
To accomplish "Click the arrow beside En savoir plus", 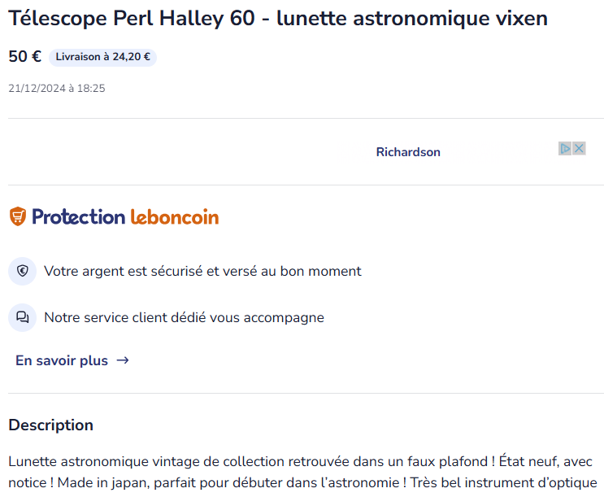I will 123,360.
